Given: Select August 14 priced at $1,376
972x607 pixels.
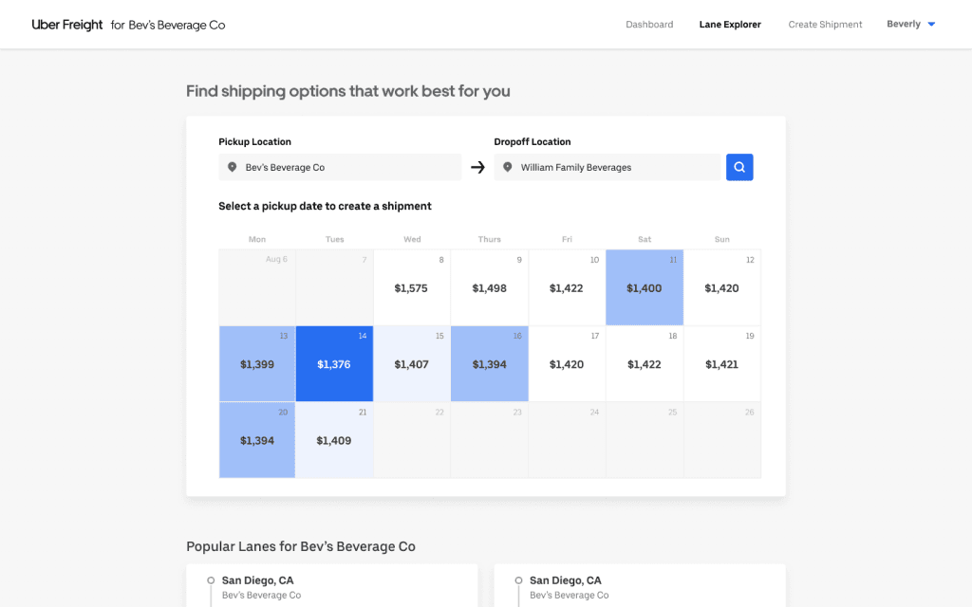Looking at the screenshot, I should pyautogui.click(x=334, y=364).
